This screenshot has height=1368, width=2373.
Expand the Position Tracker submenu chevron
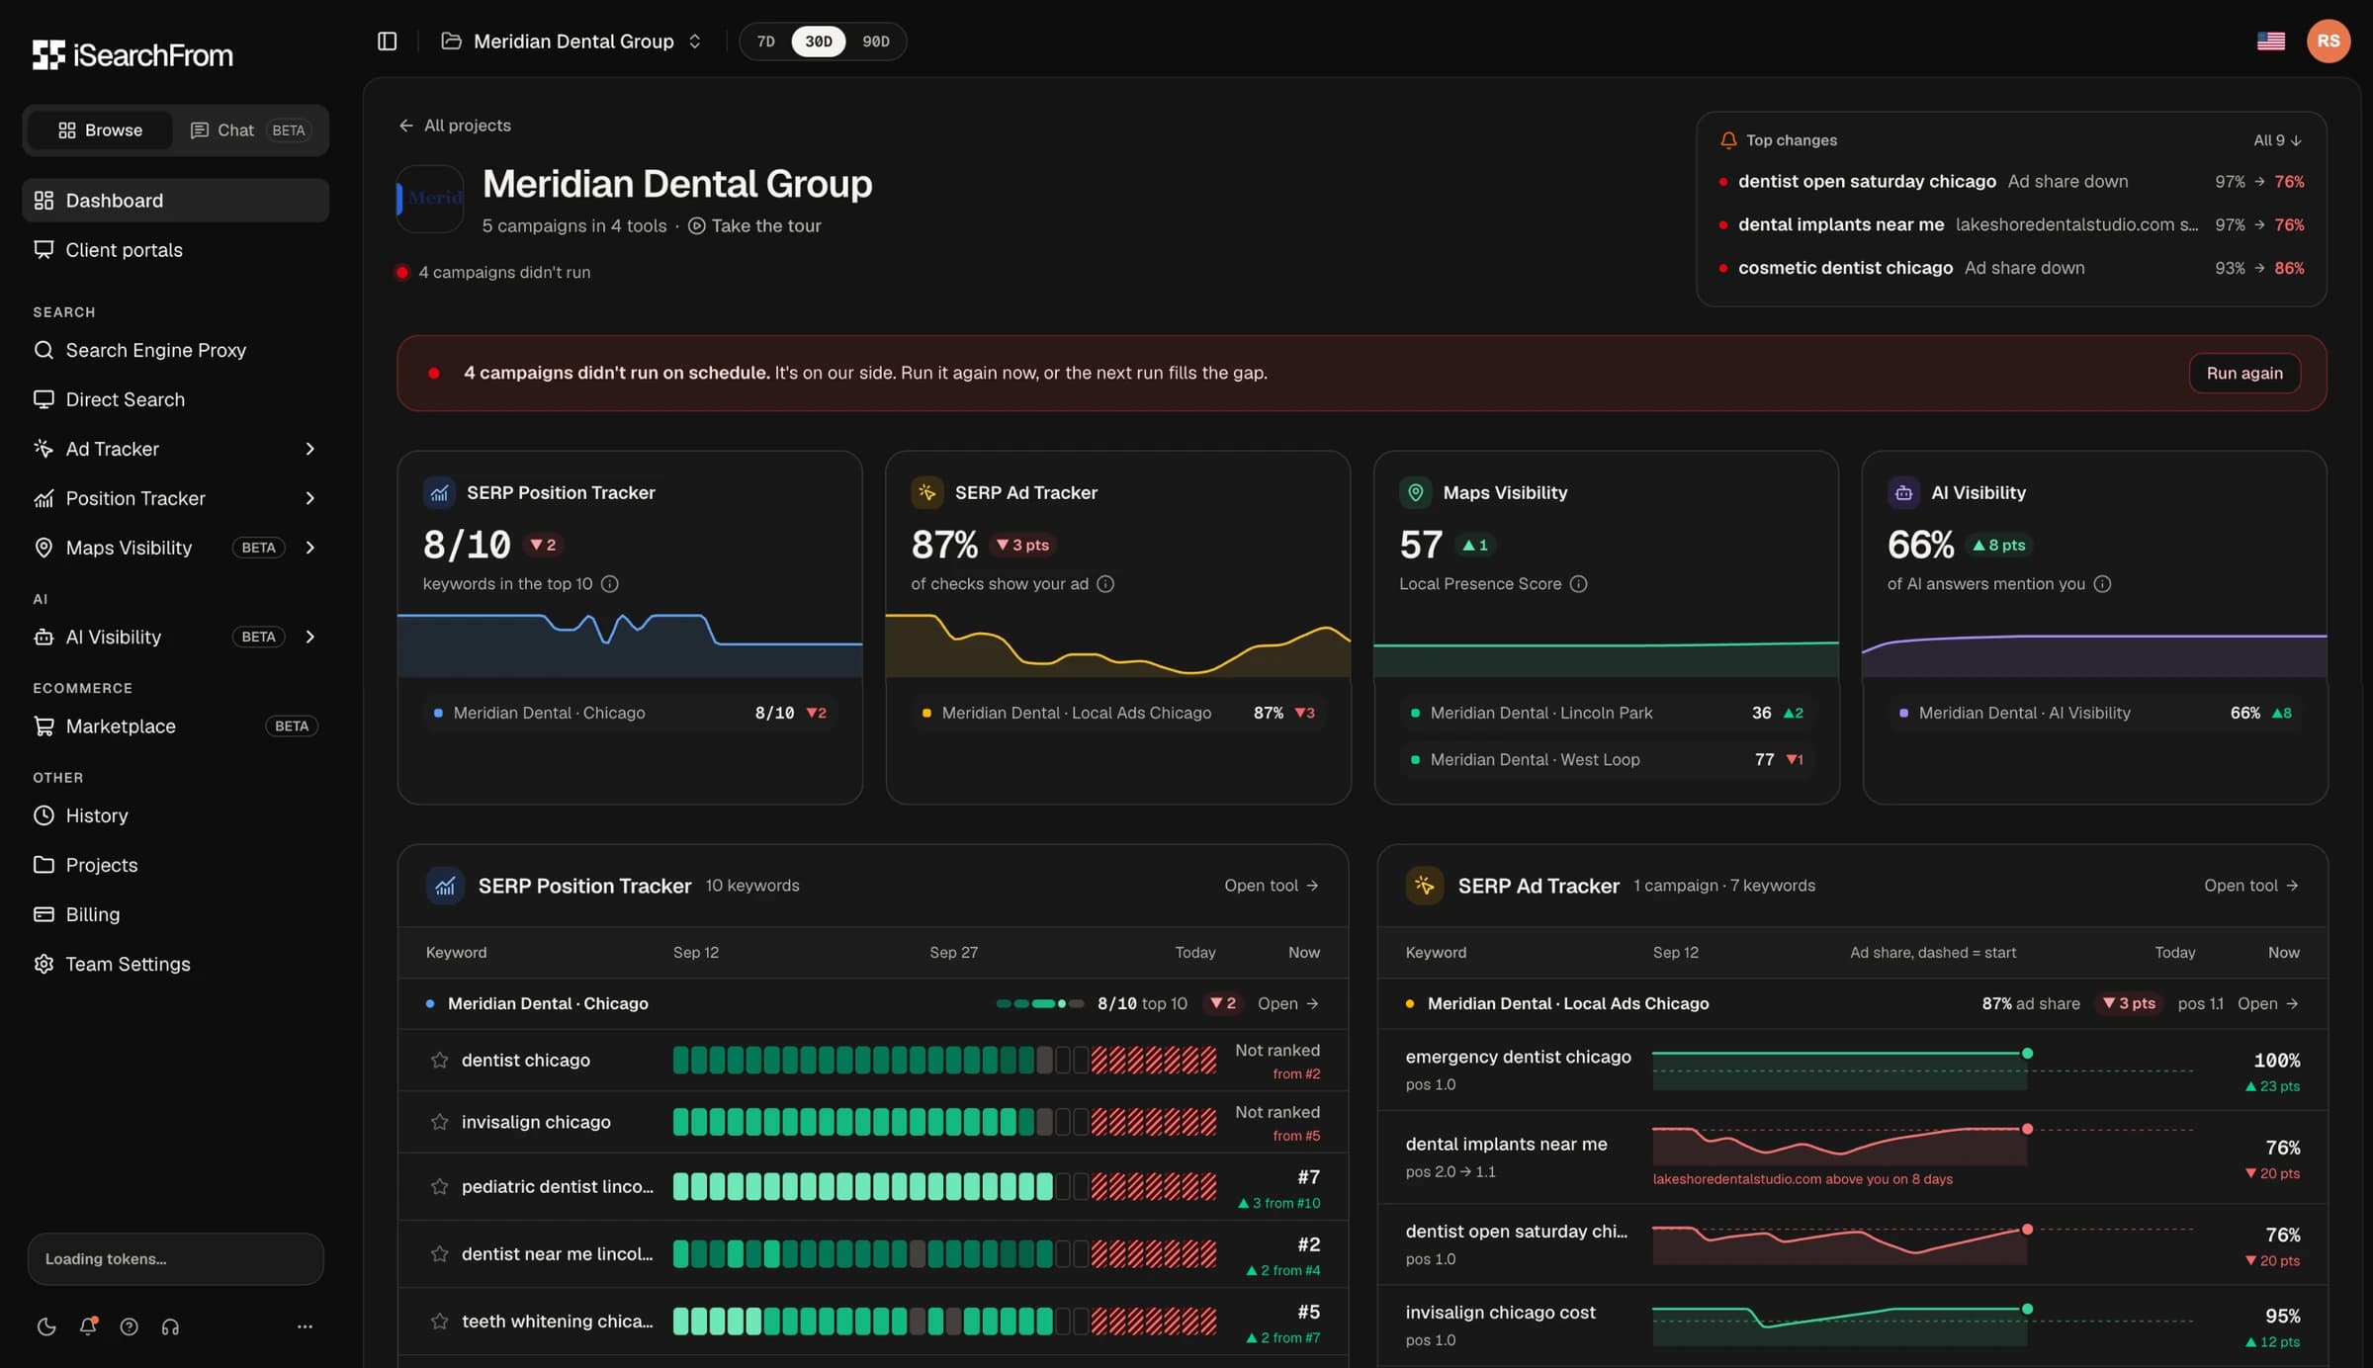[309, 498]
